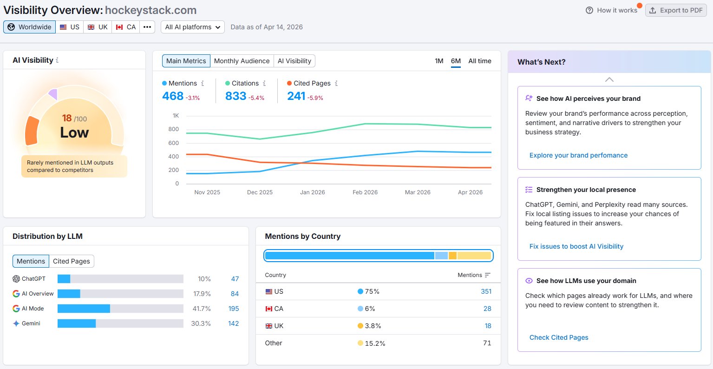The width and height of the screenshot is (713, 369).
Task: Click the US segment of country bar
Action: [x=350, y=256]
